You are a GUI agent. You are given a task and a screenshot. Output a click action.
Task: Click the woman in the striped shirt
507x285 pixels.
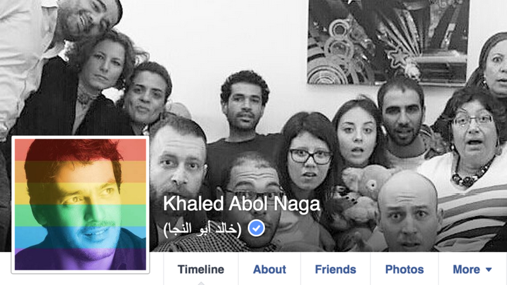pos(470,168)
